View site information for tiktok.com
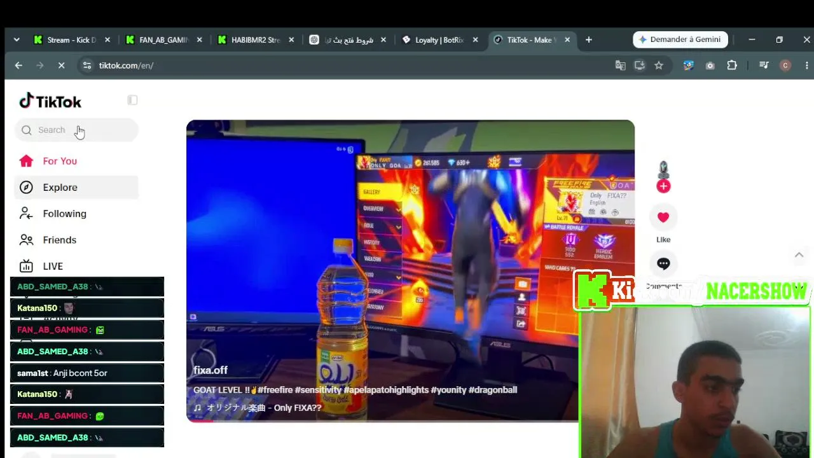This screenshot has height=458, width=814. tap(87, 66)
